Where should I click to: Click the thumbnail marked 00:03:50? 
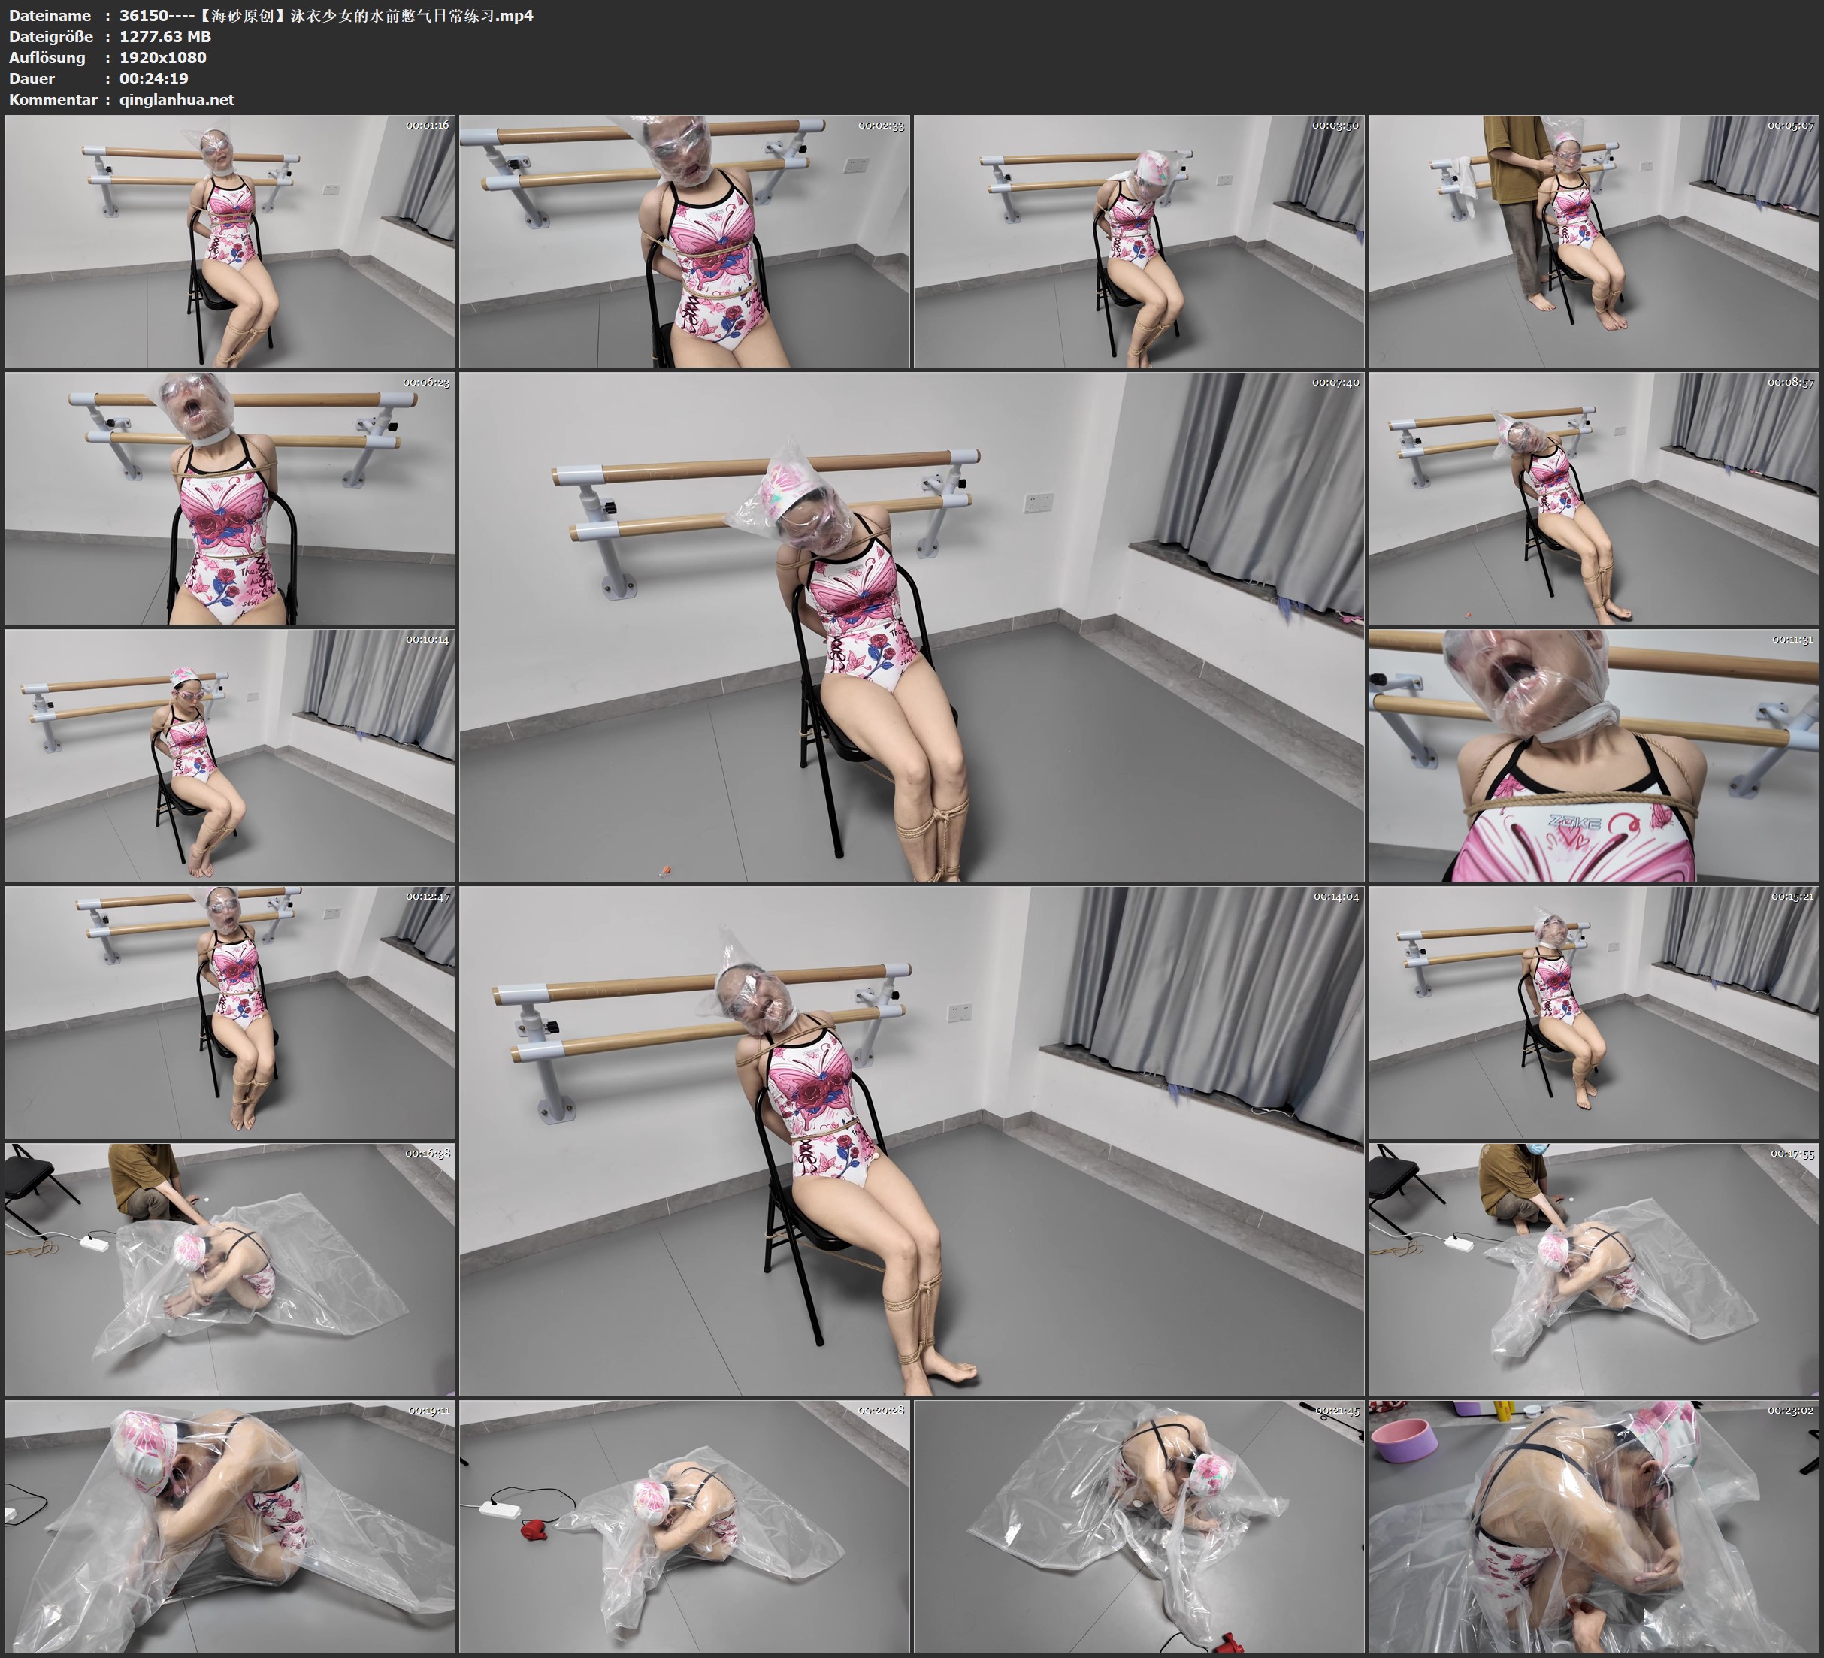1138,241
